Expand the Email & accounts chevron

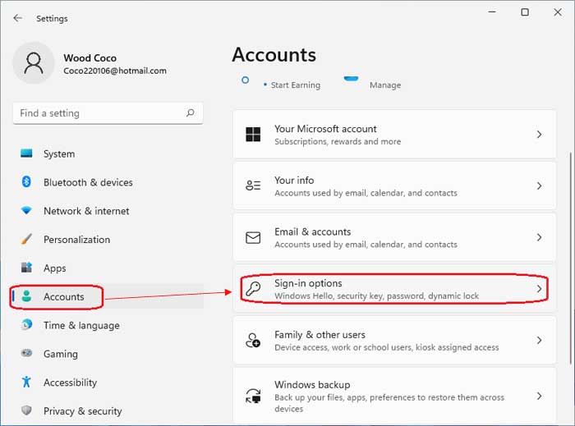pos(539,237)
